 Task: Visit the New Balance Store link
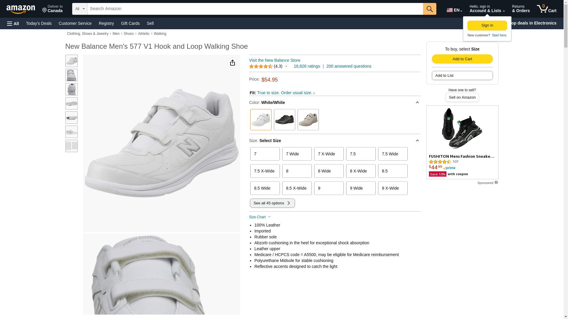pyautogui.click(x=275, y=60)
